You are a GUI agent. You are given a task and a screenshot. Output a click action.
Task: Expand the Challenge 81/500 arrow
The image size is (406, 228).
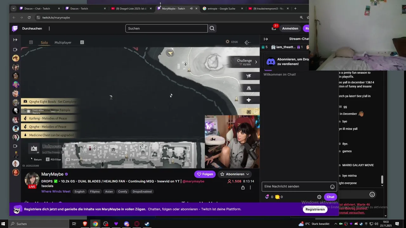256,62
